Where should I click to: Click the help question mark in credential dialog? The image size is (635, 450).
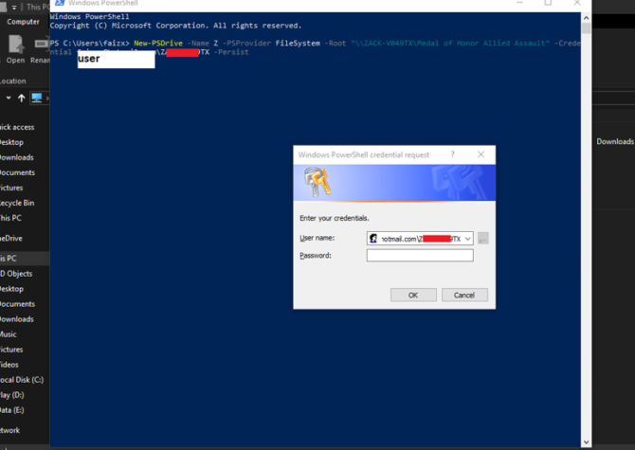tap(451, 154)
